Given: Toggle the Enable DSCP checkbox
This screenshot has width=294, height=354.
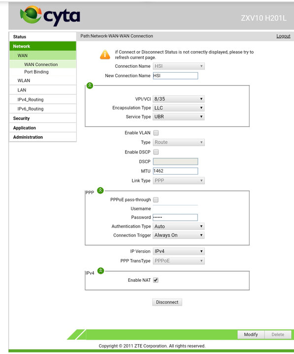Looking at the screenshot, I should (x=156, y=152).
